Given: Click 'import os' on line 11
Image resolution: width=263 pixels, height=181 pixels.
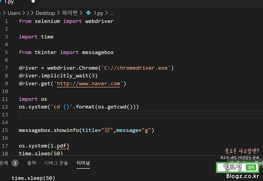Looking at the screenshot, I should click(x=33, y=99).
